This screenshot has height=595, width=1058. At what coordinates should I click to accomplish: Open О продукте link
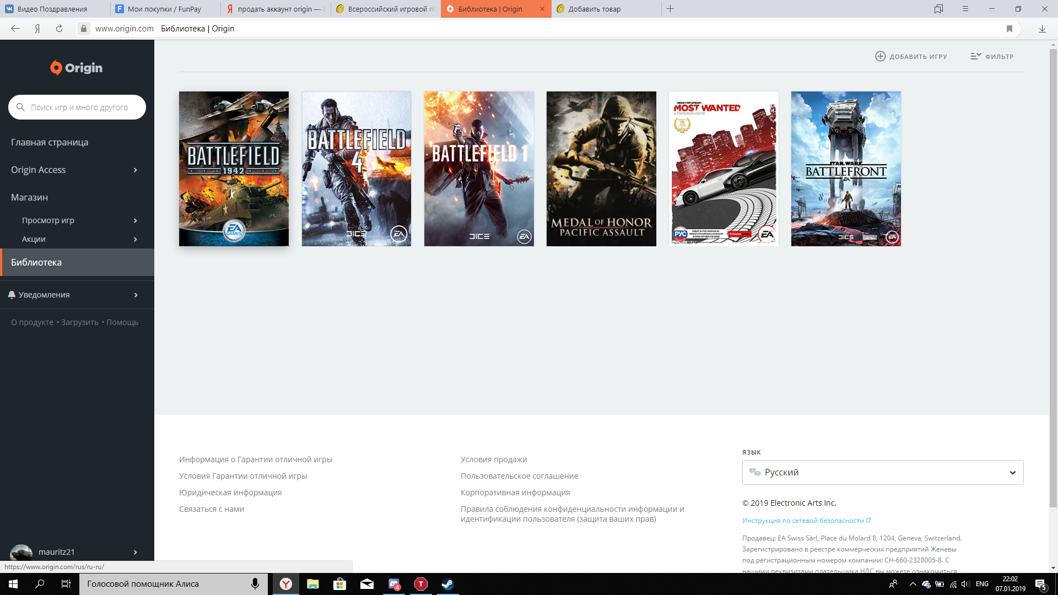tap(32, 322)
